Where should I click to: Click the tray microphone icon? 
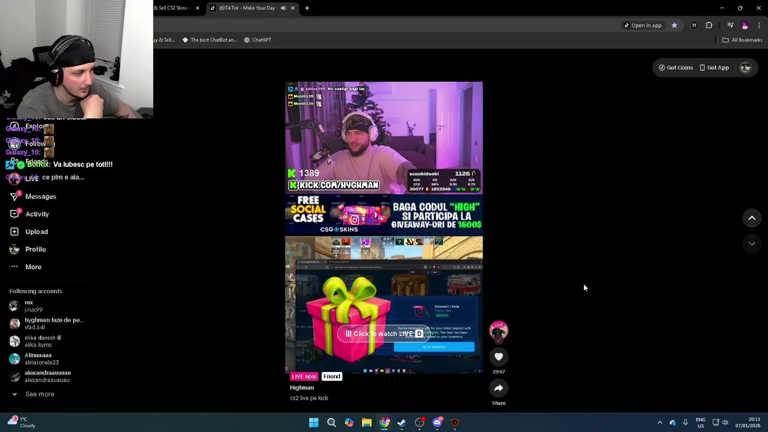tap(685, 422)
